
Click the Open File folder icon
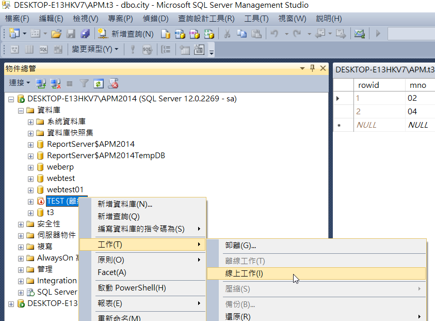tap(56, 34)
